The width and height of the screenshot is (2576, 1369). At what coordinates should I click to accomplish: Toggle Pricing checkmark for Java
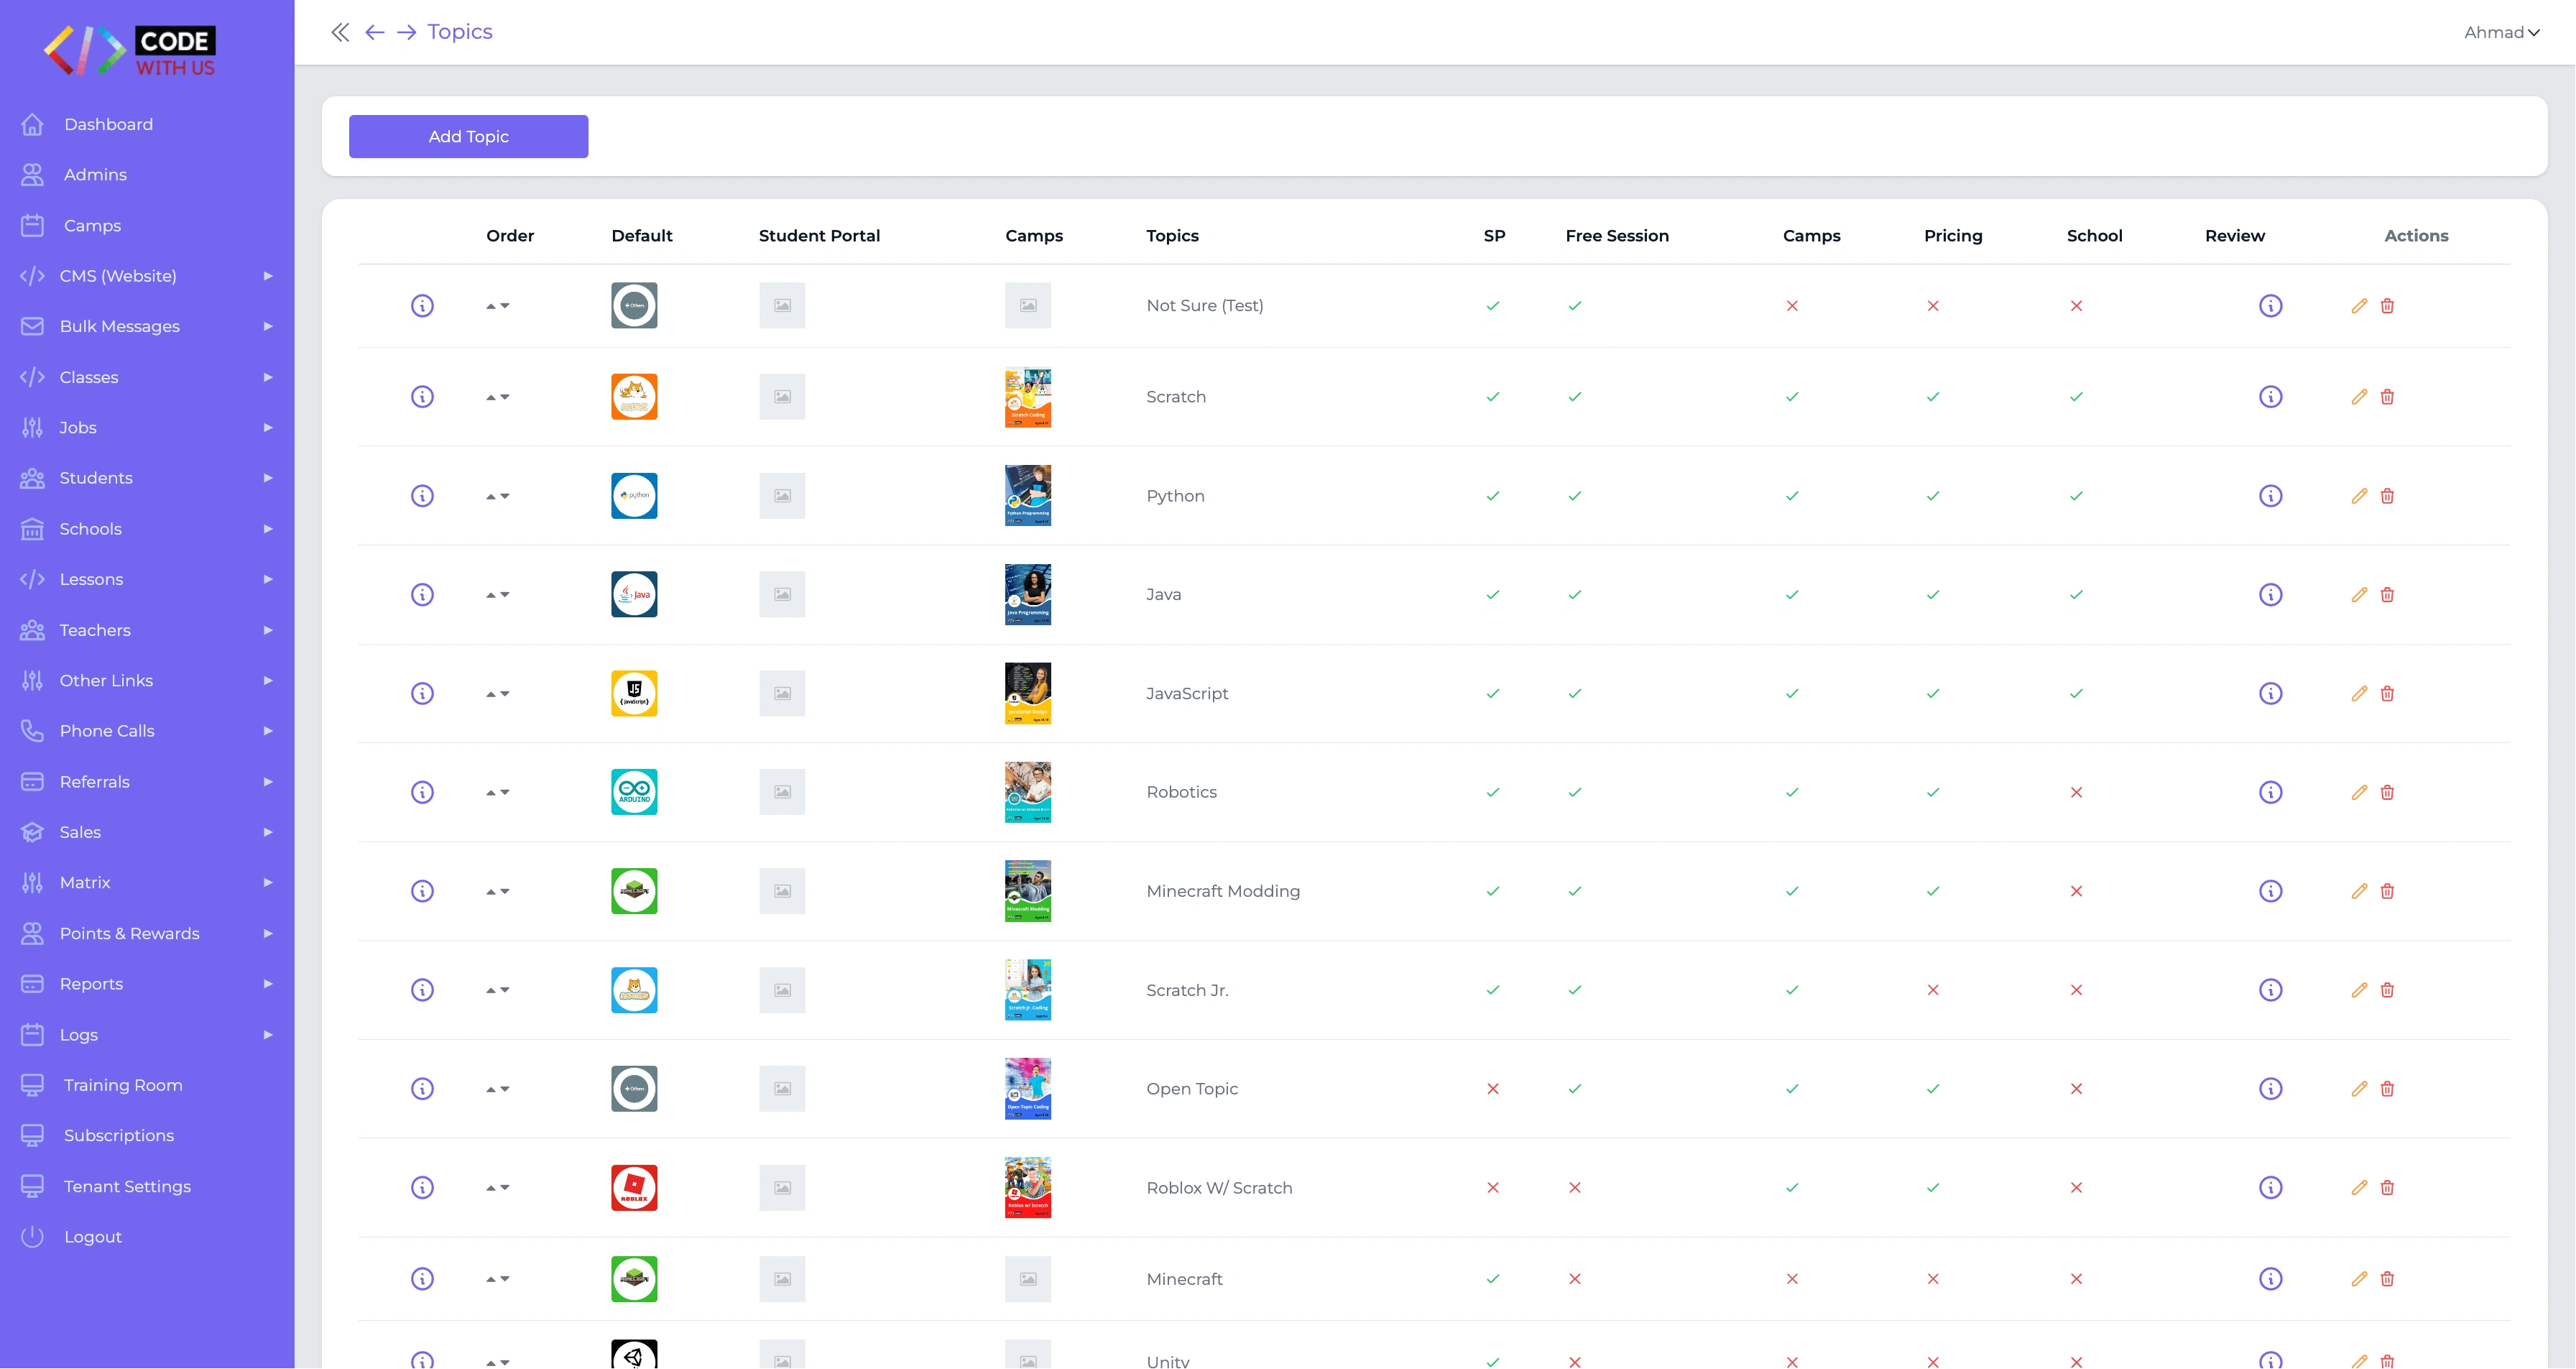(1932, 595)
